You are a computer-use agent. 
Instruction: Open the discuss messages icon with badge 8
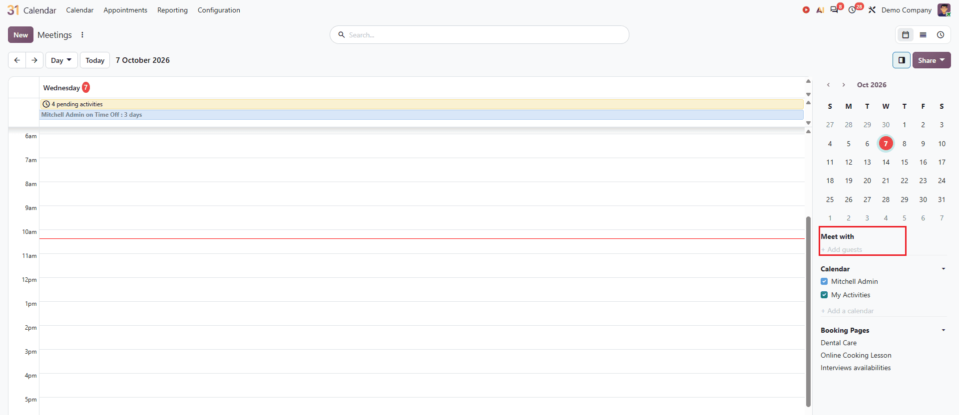(x=835, y=9)
